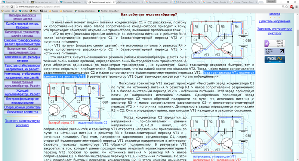Go back with the browser back arrow
Screen dimensions: 299x161
click(x=3, y=7)
